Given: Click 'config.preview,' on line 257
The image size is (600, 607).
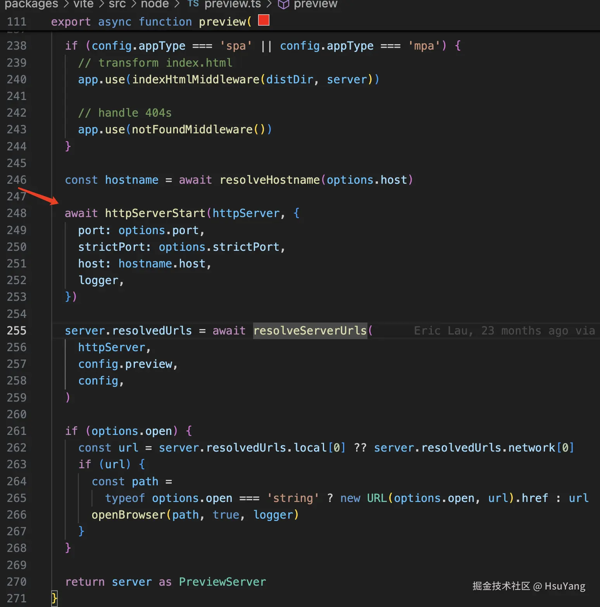Looking at the screenshot, I should pos(128,364).
